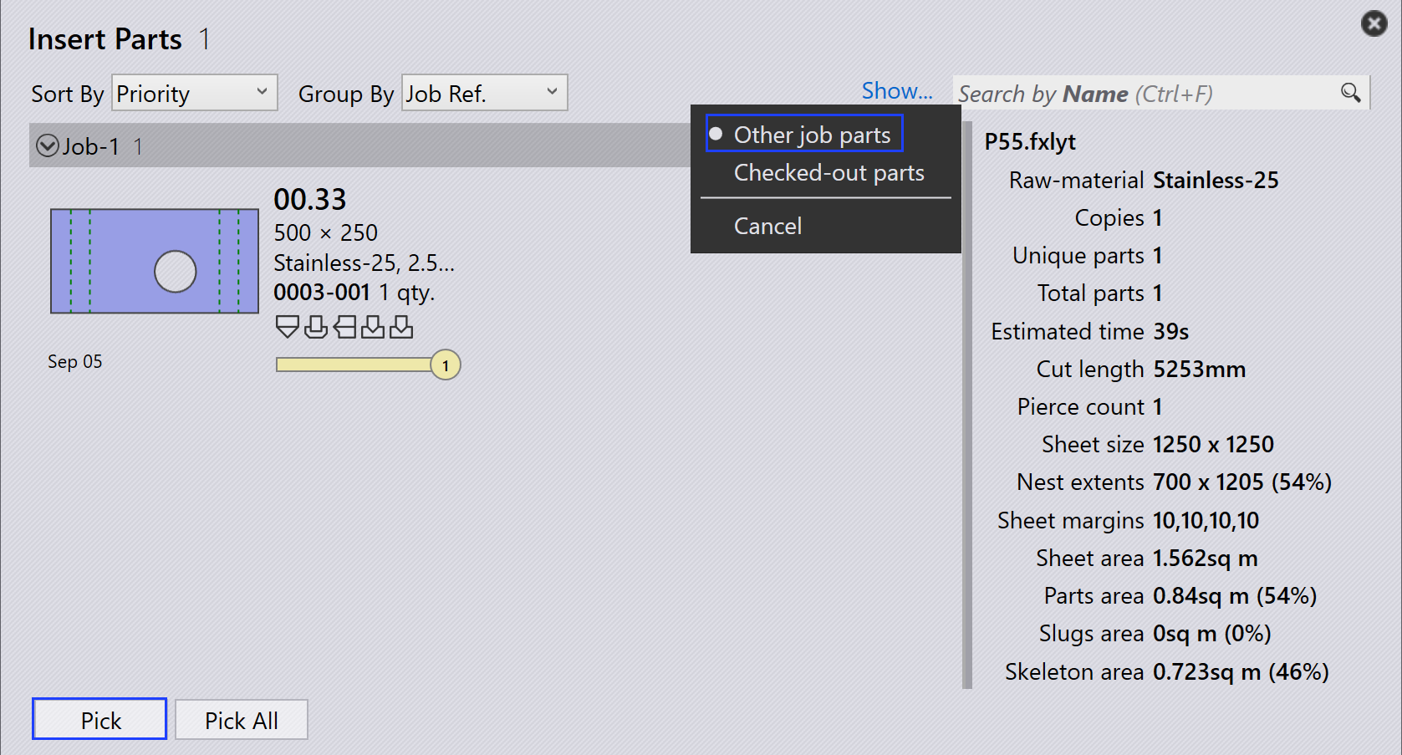Image resolution: width=1402 pixels, height=755 pixels.
Task: Click the magnifier search icon
Action: (1350, 93)
